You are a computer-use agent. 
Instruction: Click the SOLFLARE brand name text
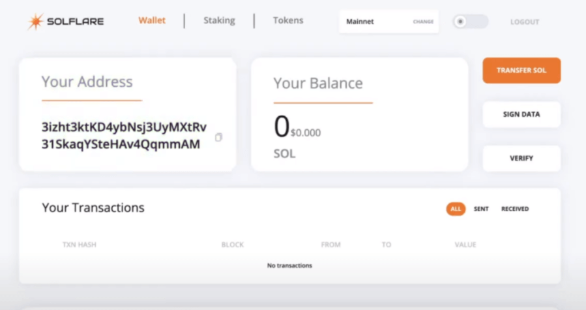pyautogui.click(x=75, y=22)
